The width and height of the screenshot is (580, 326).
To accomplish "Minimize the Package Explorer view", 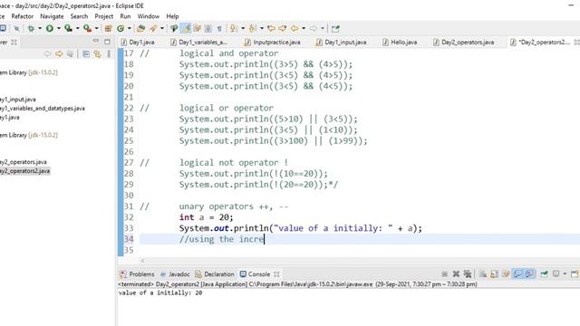I will click(x=96, y=42).
